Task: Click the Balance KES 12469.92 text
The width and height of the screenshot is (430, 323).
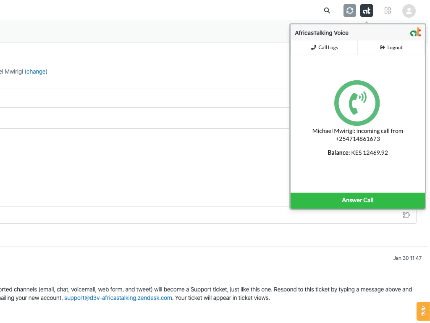Action: (x=358, y=153)
